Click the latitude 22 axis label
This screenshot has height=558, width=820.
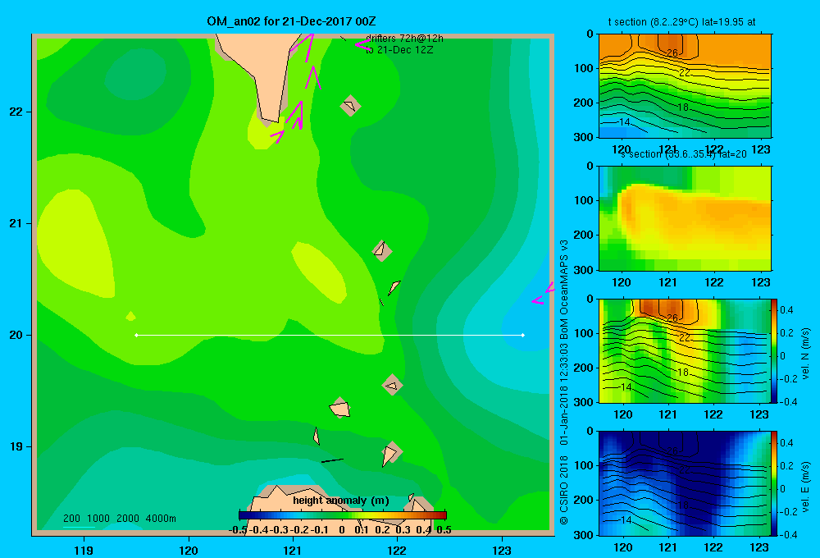click(x=16, y=112)
